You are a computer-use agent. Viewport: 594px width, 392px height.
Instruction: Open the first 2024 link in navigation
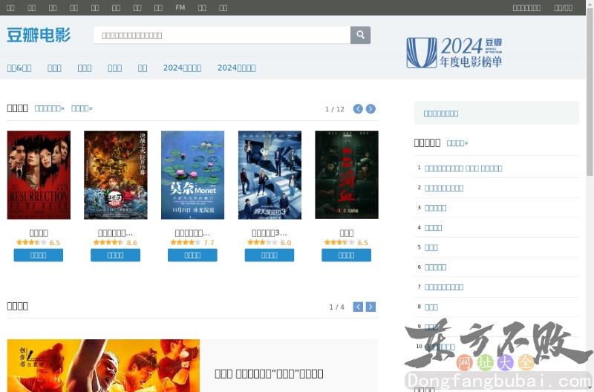[182, 68]
